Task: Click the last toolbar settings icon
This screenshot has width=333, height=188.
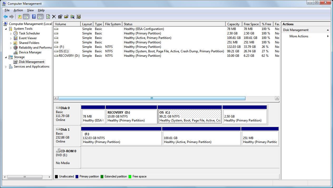Action: pos(78,17)
